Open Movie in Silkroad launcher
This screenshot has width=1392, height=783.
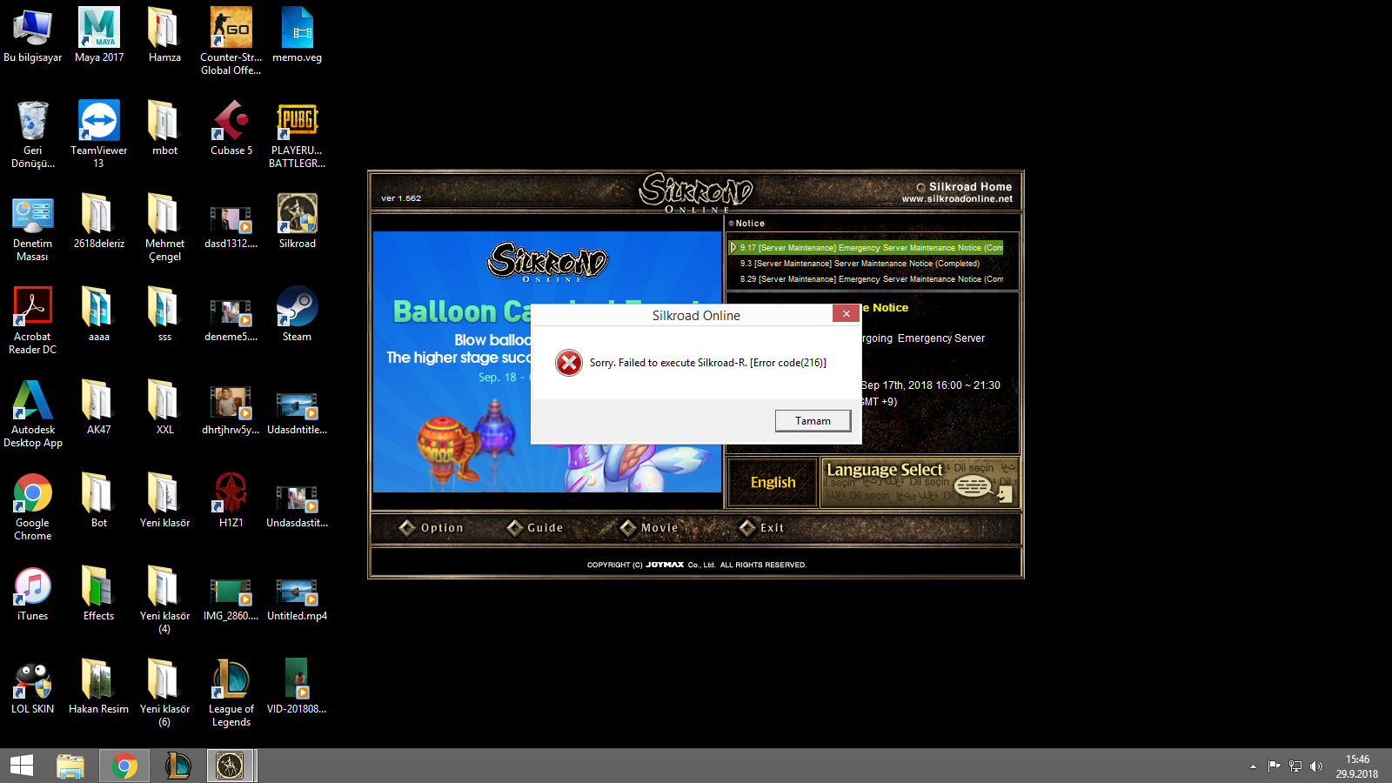649,527
